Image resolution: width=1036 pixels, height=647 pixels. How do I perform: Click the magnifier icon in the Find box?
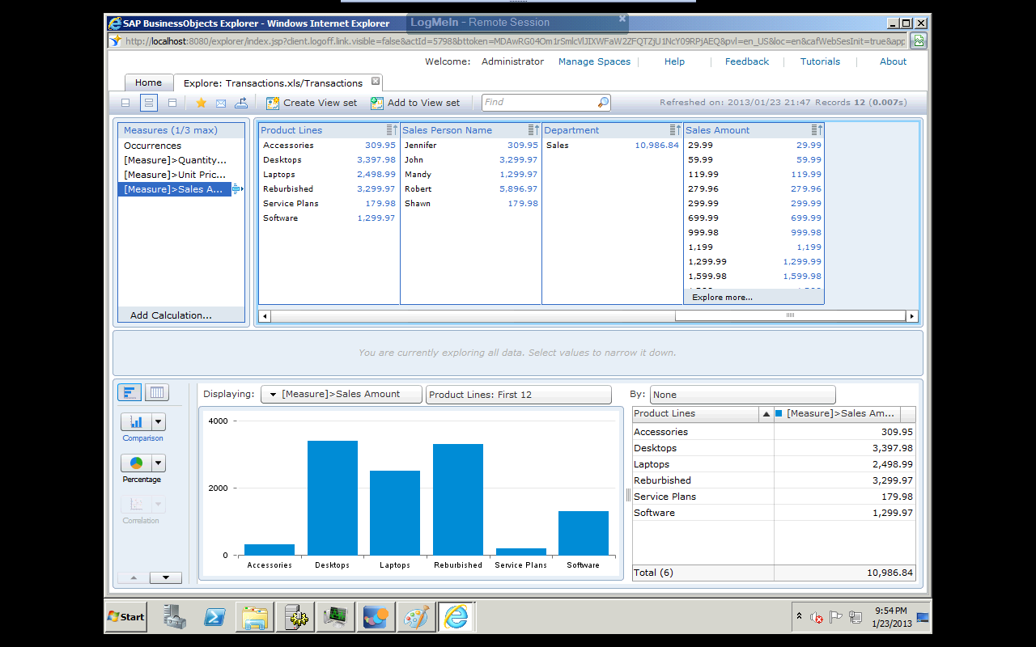tap(603, 103)
